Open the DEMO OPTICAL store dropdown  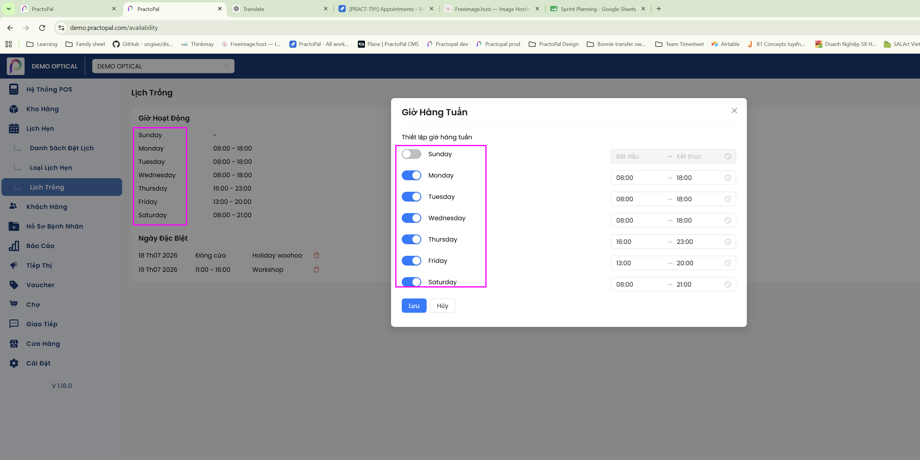(163, 66)
